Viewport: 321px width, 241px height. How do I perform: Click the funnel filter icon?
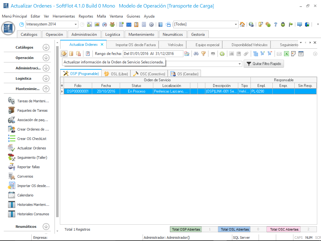203,54
